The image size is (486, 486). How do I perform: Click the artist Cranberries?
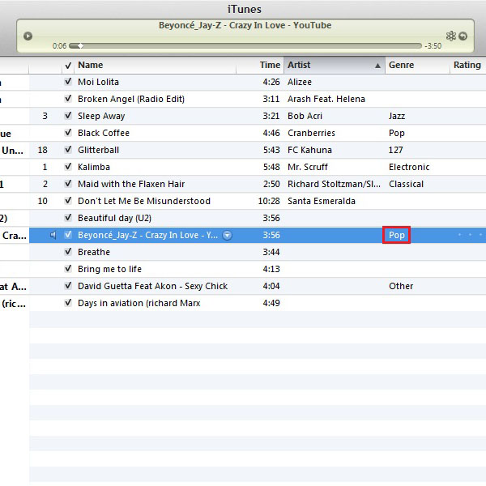pyautogui.click(x=311, y=133)
